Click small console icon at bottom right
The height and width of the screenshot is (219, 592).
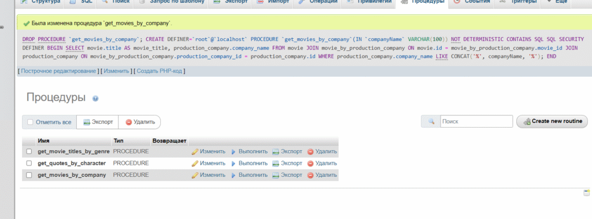pos(586,193)
